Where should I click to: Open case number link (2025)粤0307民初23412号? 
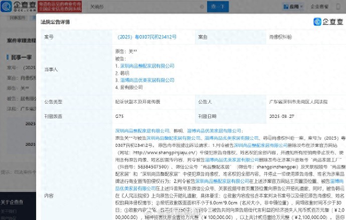click(x=147, y=37)
